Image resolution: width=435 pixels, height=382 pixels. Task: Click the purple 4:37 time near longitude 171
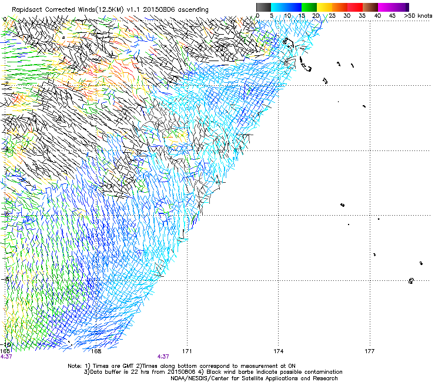tap(163, 357)
